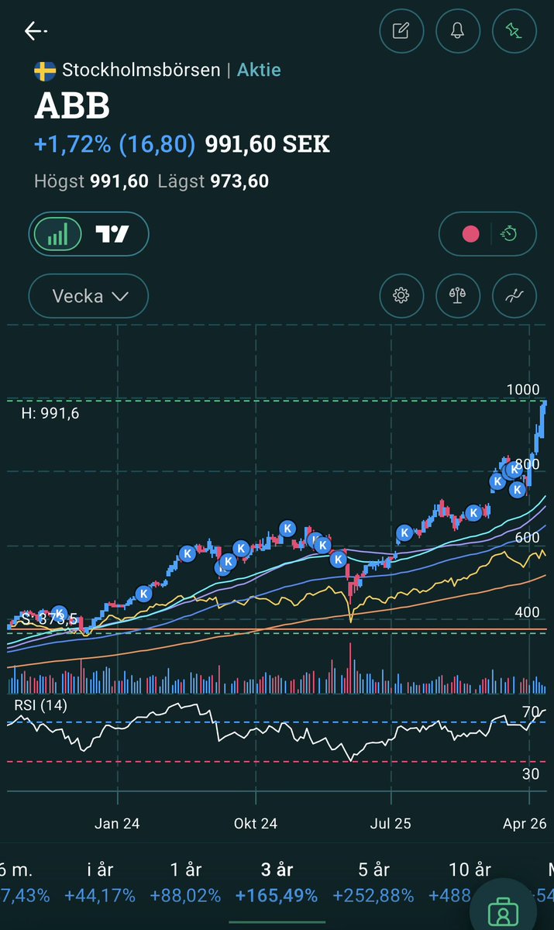Toggle the real-time clock icon
Image resolution: width=554 pixels, height=930 pixels.
point(509,233)
